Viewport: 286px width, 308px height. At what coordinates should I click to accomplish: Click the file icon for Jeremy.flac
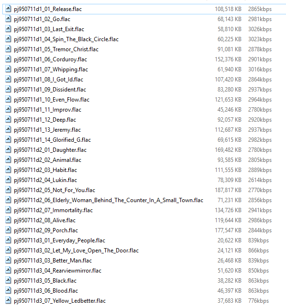pyautogui.click(x=8, y=129)
